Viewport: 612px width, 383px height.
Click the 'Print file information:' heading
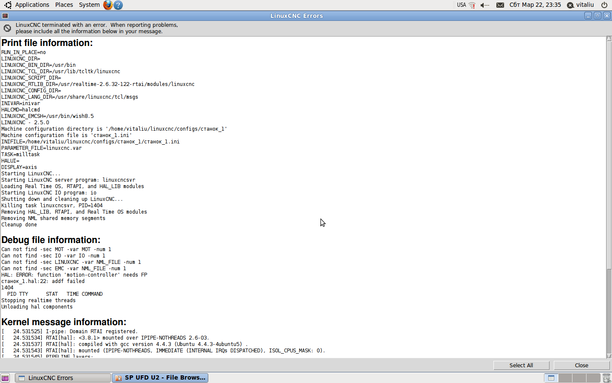pyautogui.click(x=47, y=43)
